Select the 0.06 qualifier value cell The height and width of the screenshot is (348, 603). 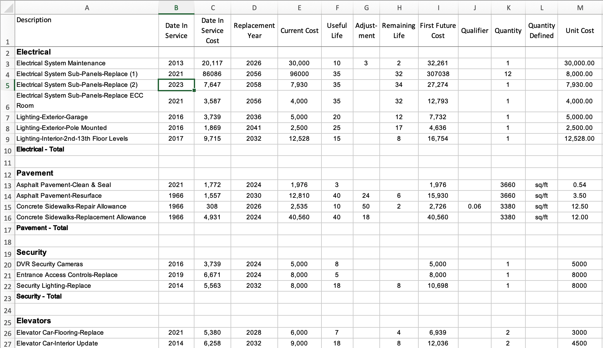coord(474,206)
